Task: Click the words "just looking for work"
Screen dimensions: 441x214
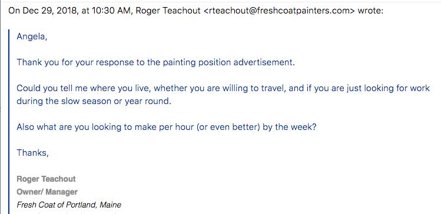Action: pyautogui.click(x=390, y=88)
